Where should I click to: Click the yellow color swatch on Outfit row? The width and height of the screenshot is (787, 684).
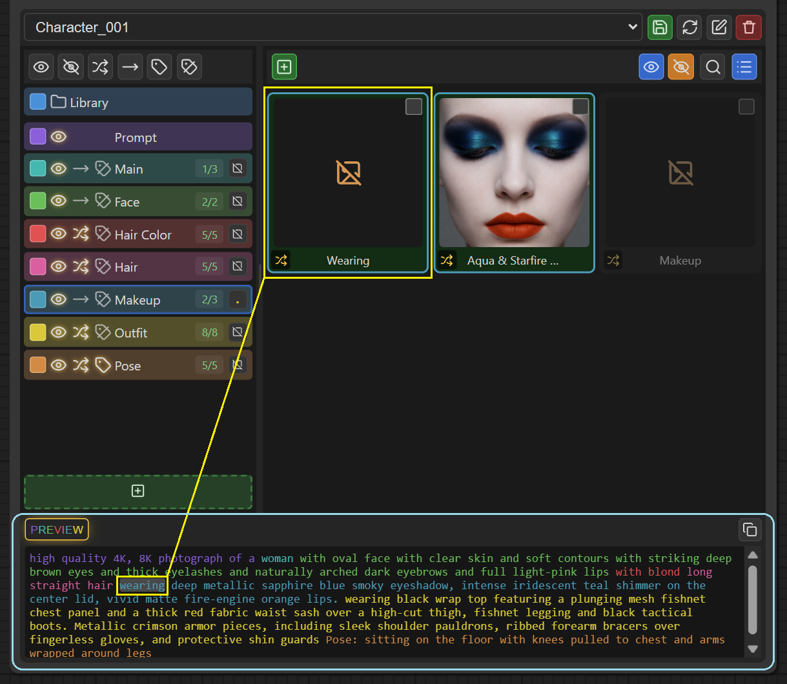click(x=38, y=332)
